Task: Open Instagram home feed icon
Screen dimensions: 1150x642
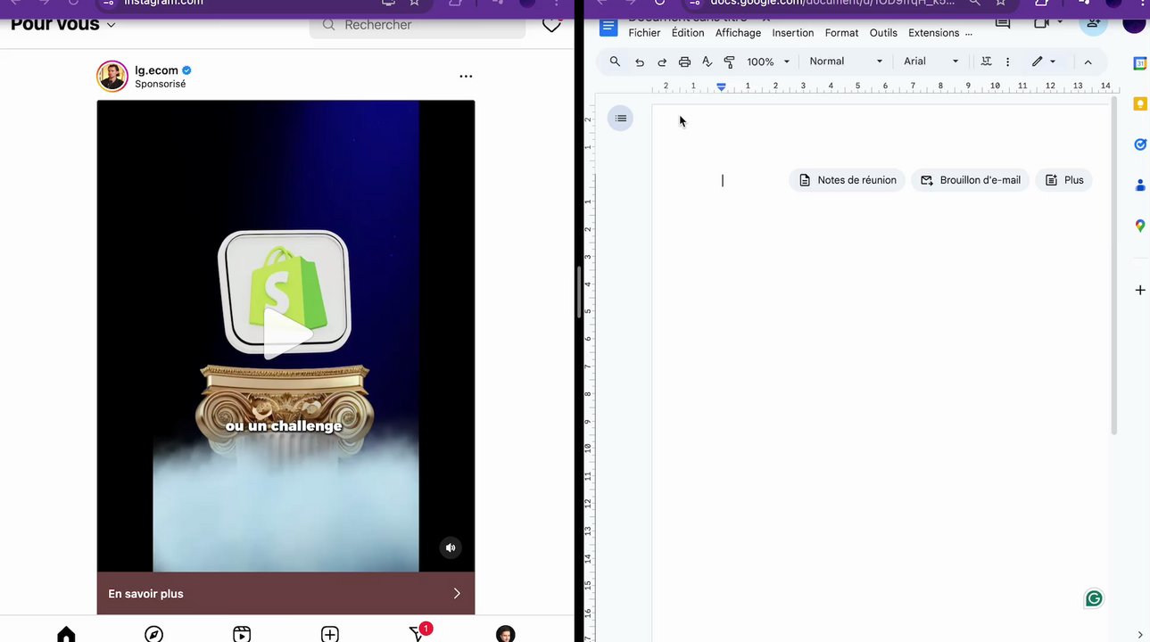Action: [66, 634]
